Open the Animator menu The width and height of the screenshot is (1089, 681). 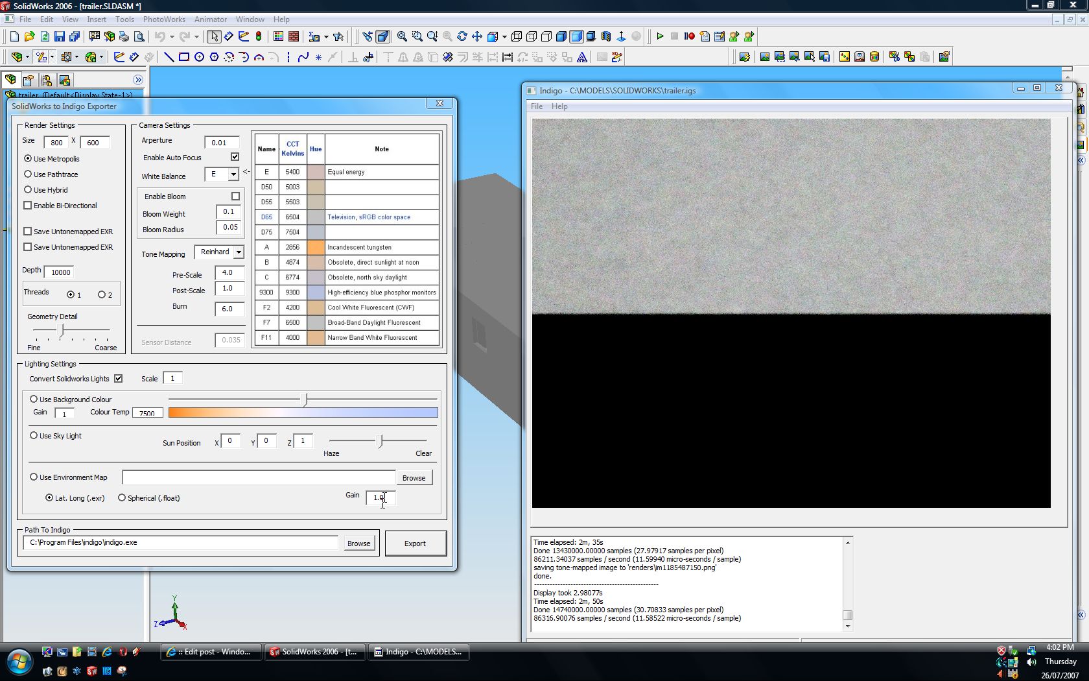point(211,19)
